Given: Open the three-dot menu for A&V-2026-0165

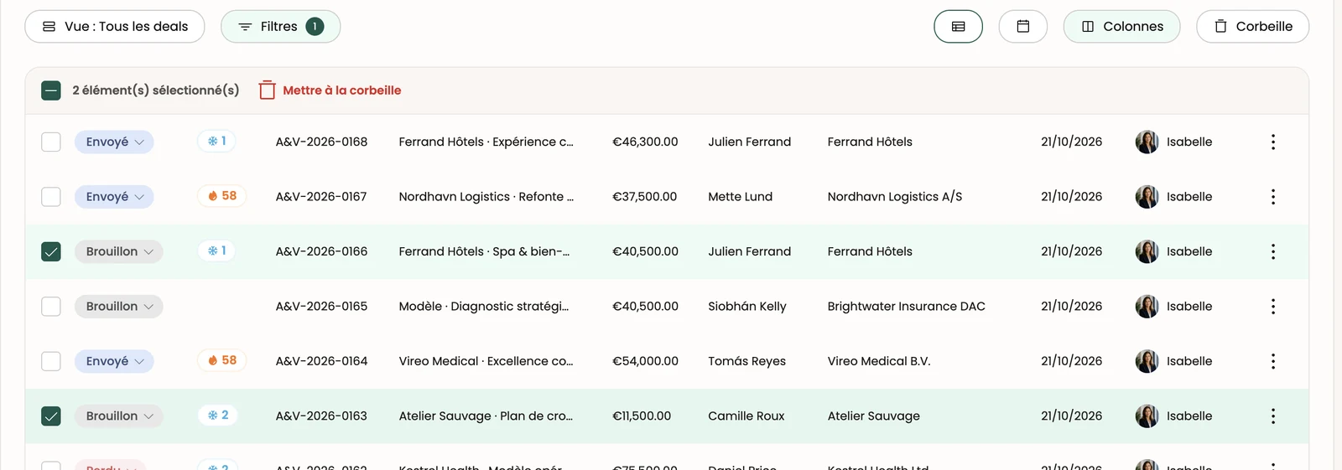Looking at the screenshot, I should pyautogui.click(x=1272, y=307).
